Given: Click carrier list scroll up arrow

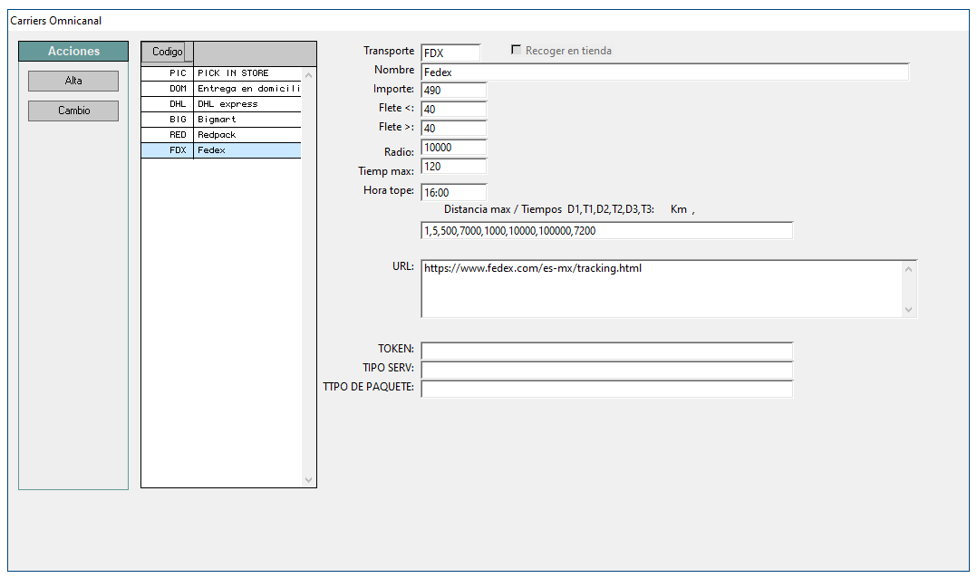Looking at the screenshot, I should pos(308,74).
